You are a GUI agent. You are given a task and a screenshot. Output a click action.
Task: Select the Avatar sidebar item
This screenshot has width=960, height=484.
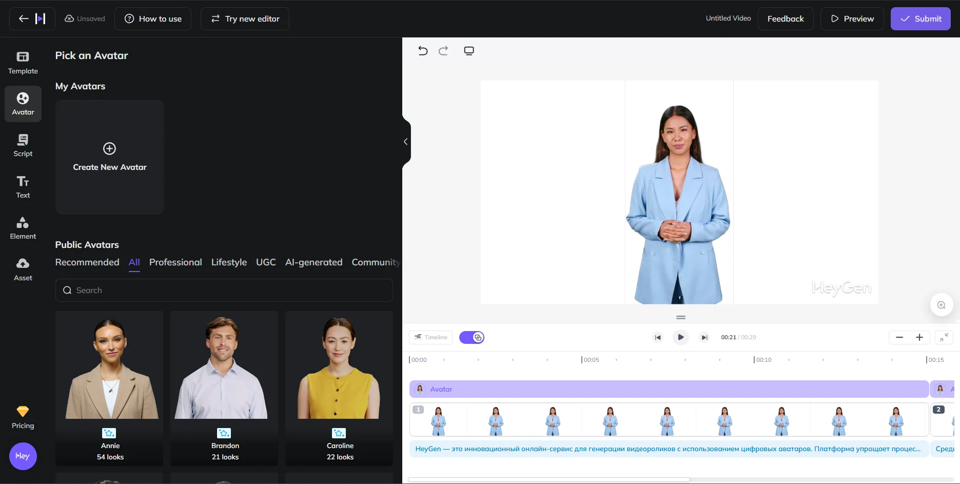23,104
